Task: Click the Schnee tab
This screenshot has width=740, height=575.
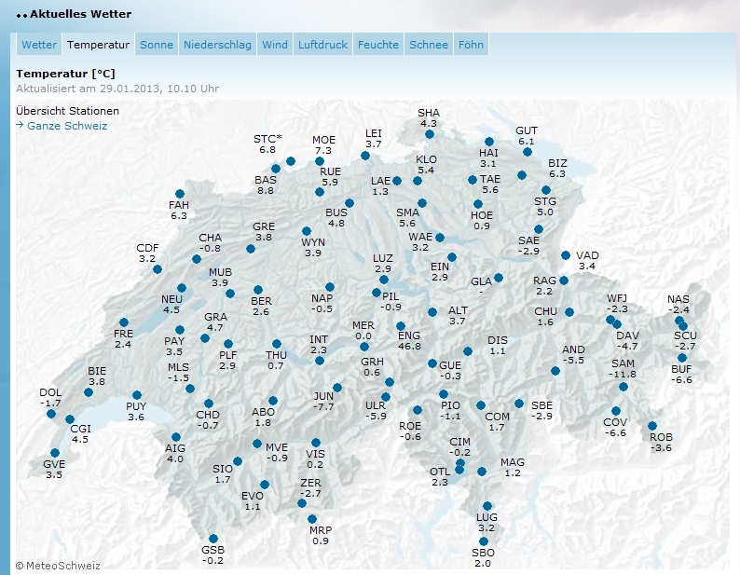Action: point(429,45)
